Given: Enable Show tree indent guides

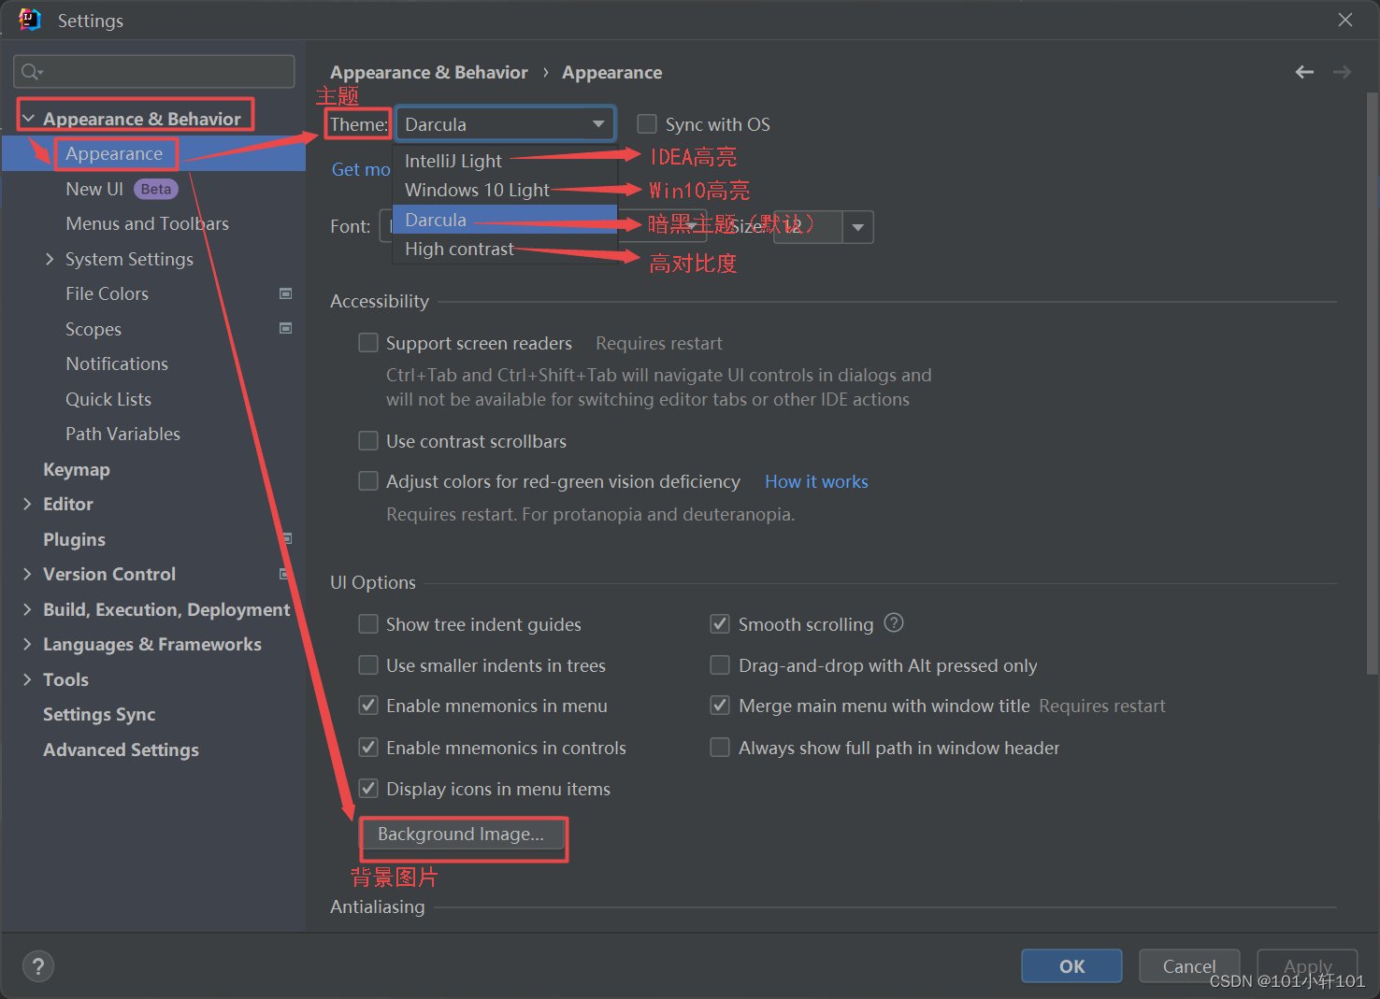Looking at the screenshot, I should click(x=368, y=624).
